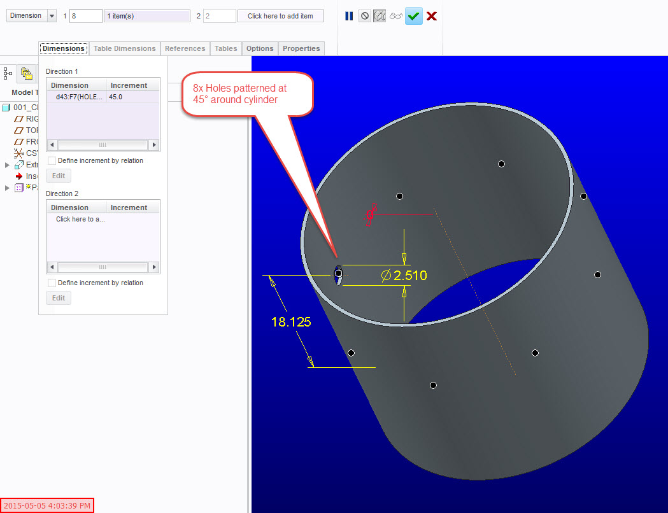Click the '1 item(s)' collector
Image resolution: width=668 pixels, height=513 pixels.
point(147,16)
